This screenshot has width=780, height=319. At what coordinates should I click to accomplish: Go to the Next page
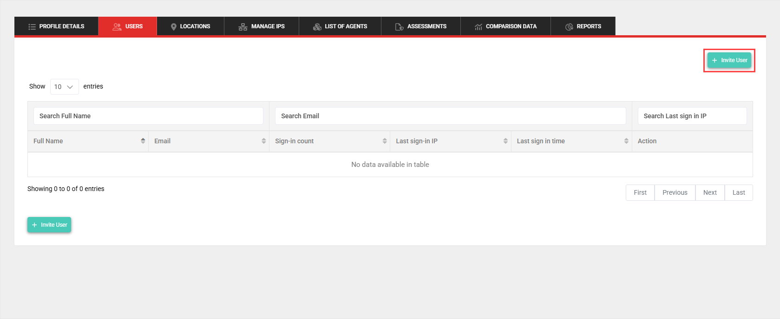tap(709, 192)
